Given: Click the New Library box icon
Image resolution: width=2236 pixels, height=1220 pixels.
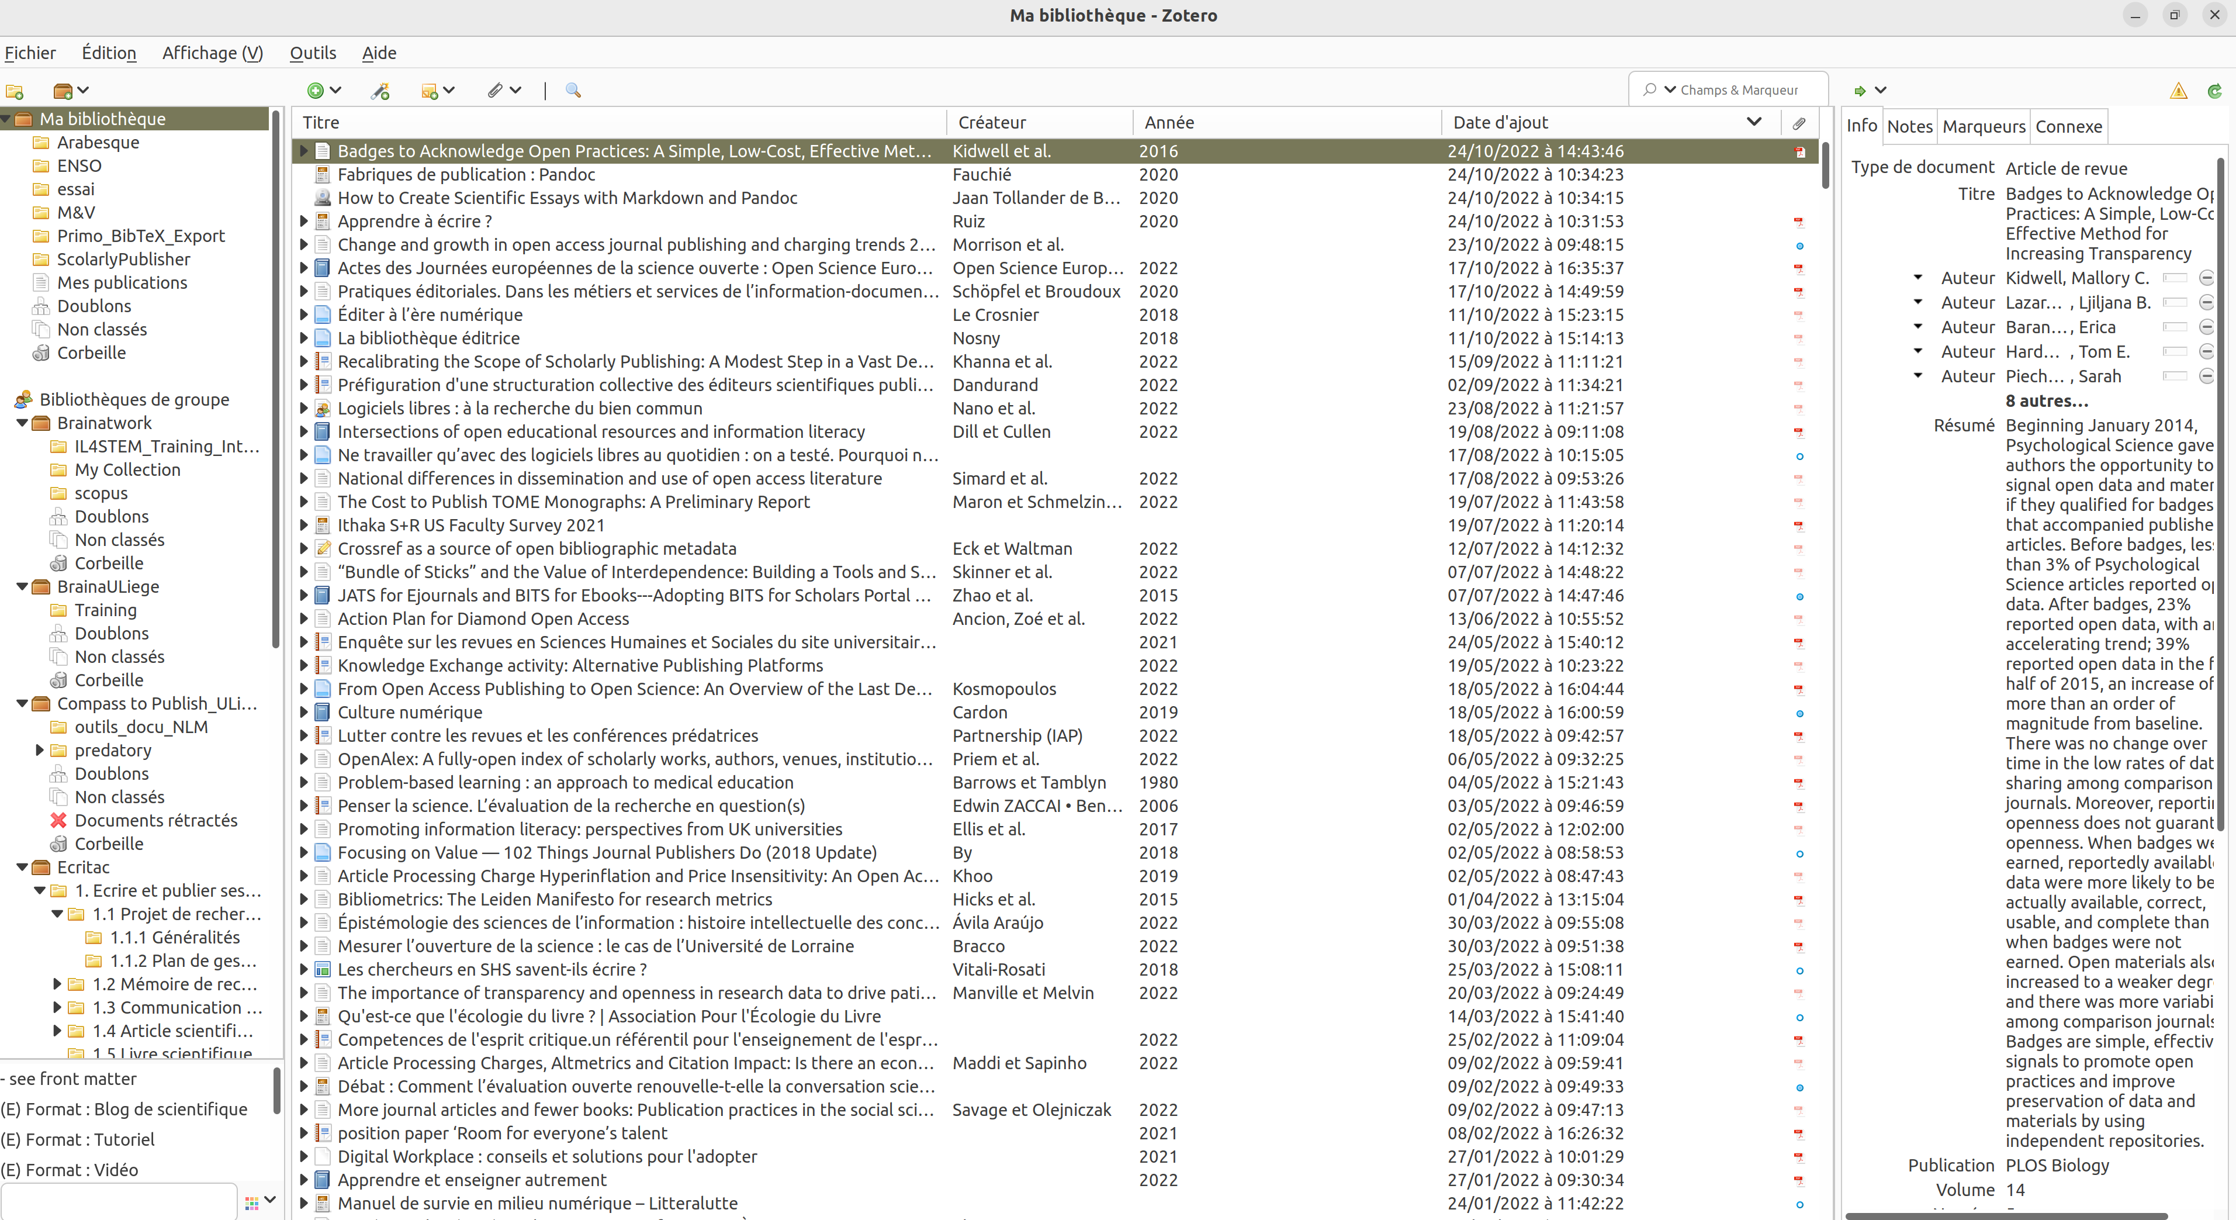Looking at the screenshot, I should [x=63, y=90].
